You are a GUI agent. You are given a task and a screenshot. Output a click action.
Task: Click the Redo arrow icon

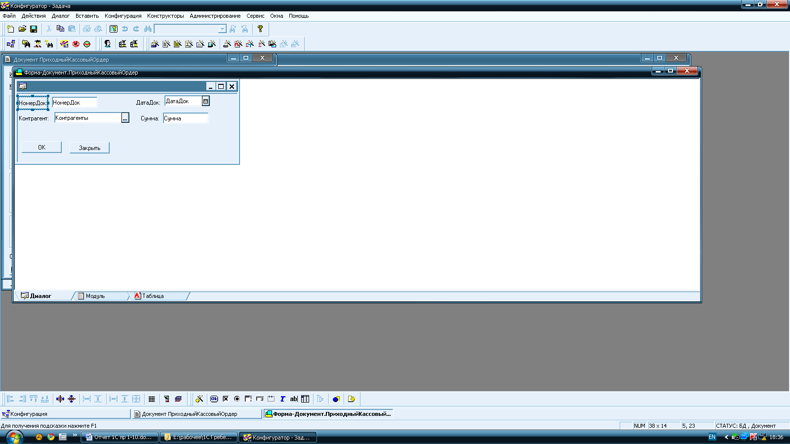136,29
